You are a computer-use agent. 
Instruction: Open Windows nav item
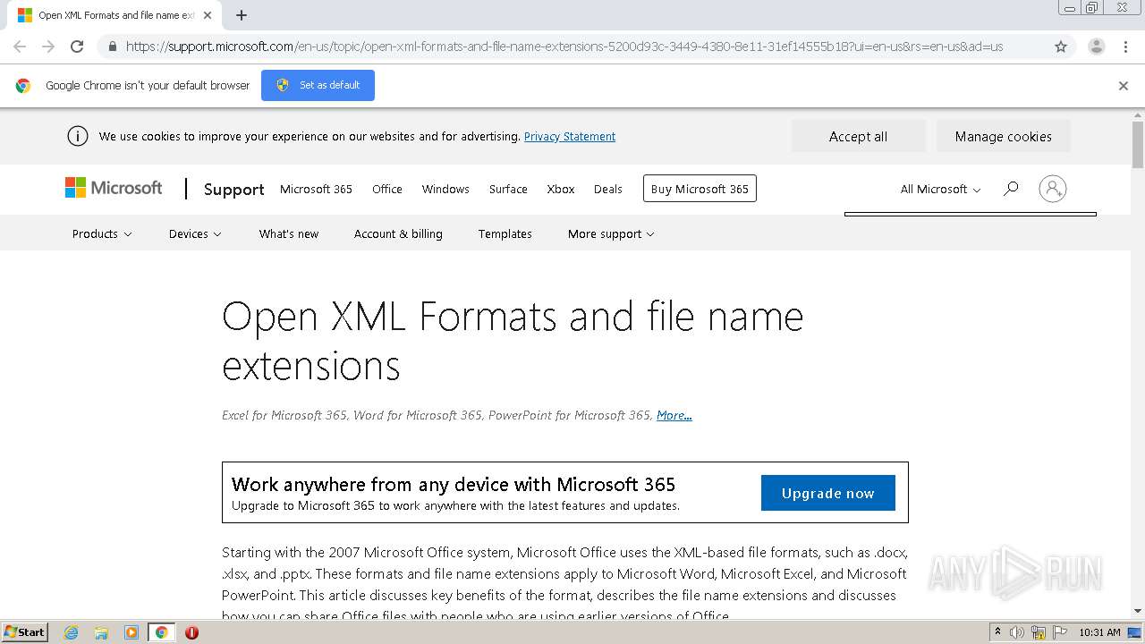click(x=445, y=189)
